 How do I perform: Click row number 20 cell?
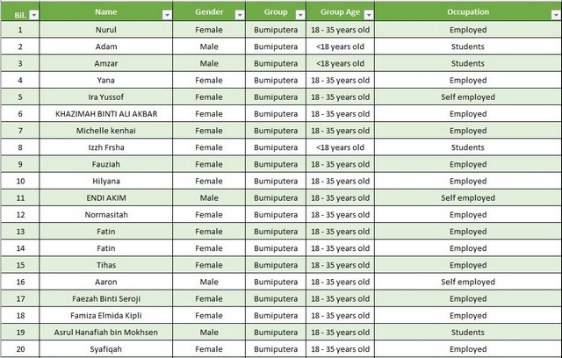point(20,349)
